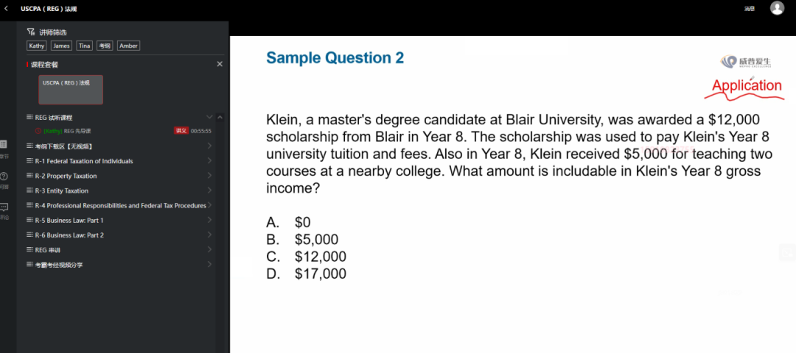This screenshot has height=353, width=796.
Task: Click the back arrow beside USCPA title
Action: tap(6, 9)
